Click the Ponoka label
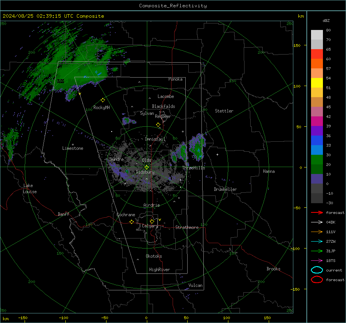This screenshot has height=323, width=346. [x=175, y=79]
